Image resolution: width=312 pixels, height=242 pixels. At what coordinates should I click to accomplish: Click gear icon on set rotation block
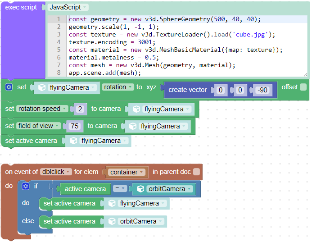click(x=9, y=87)
